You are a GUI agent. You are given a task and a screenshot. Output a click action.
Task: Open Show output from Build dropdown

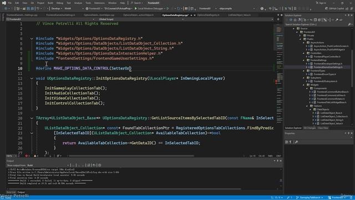pyautogui.click(x=48, y=166)
